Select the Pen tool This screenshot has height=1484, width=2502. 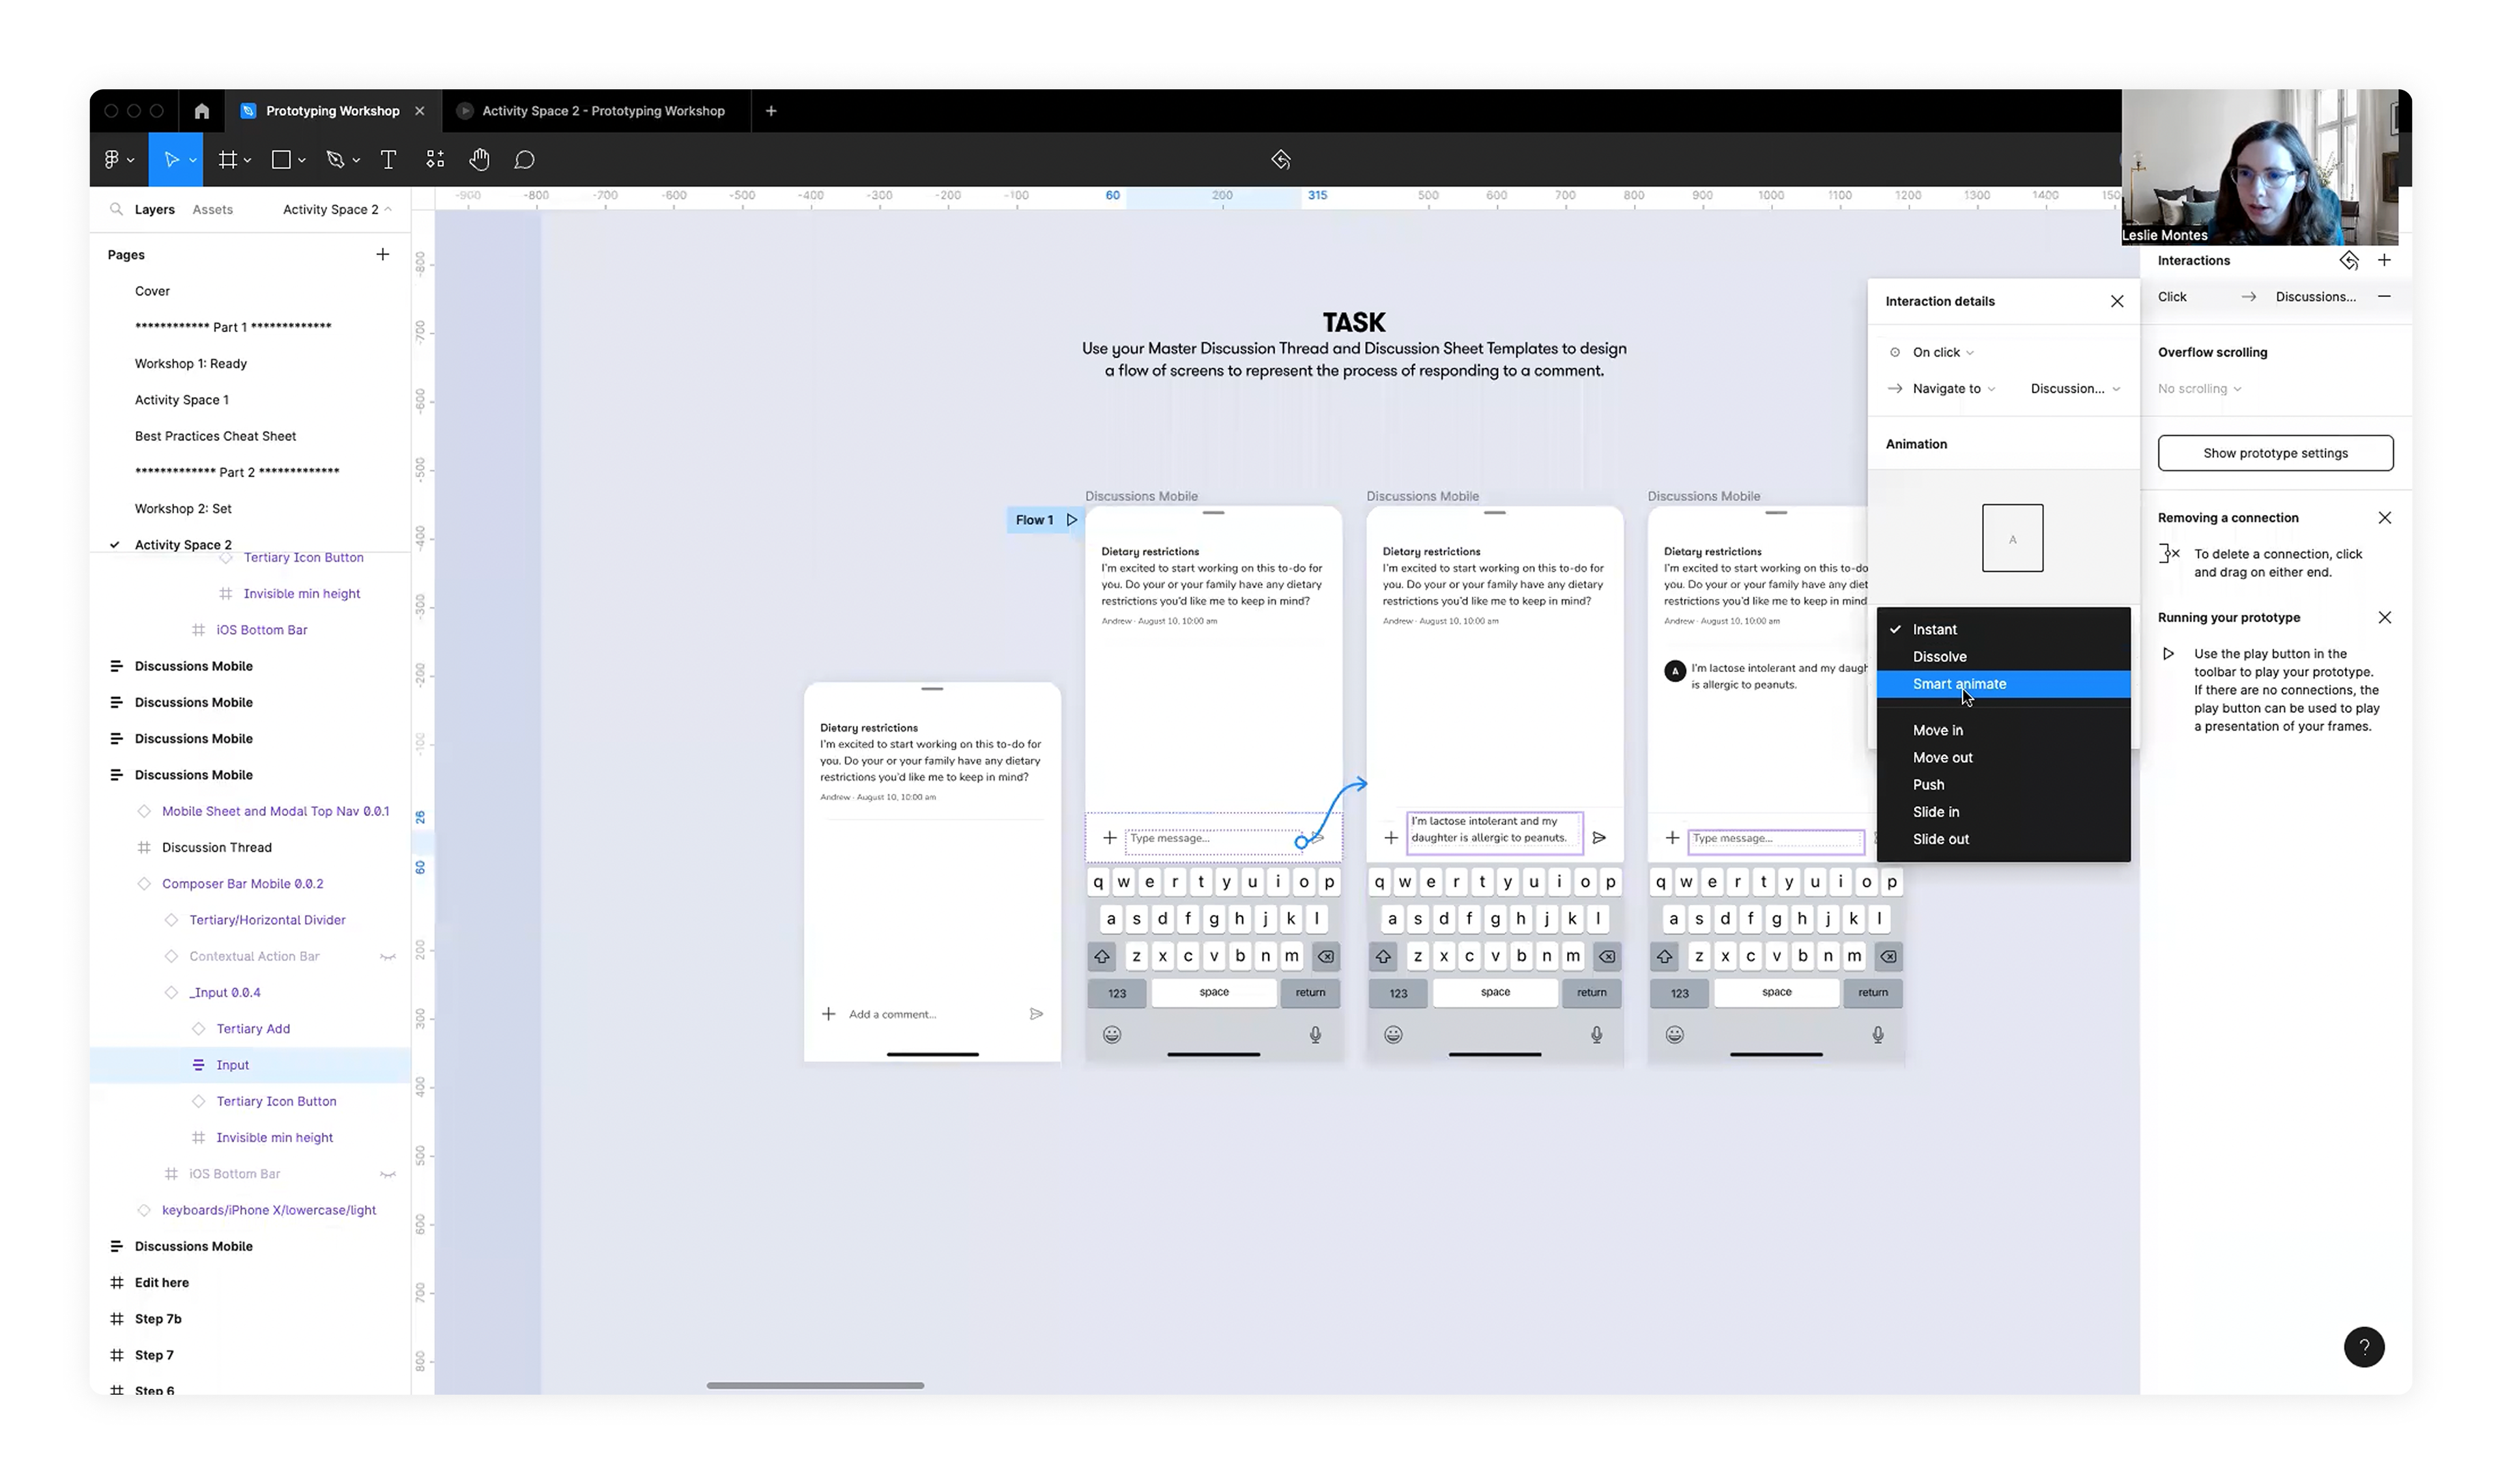click(x=335, y=160)
